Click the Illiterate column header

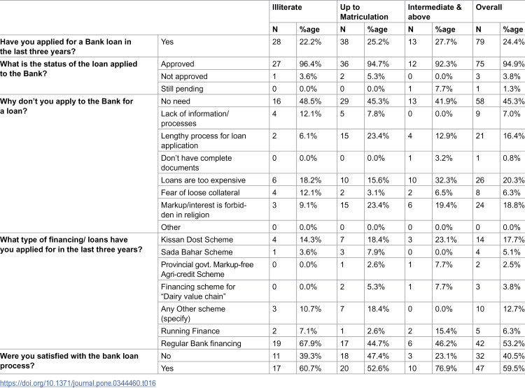point(287,8)
